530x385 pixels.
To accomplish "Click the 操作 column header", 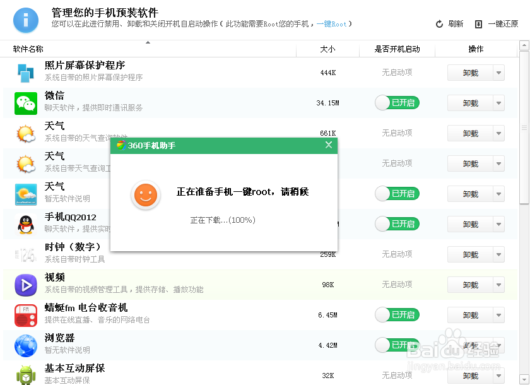I will (x=476, y=49).
